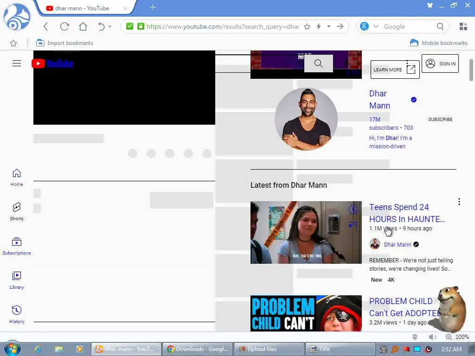The height and width of the screenshot is (356, 475).
Task: Click the PROBLEM CHILD Can't Get ADOPTED title
Action: pyautogui.click(x=404, y=307)
